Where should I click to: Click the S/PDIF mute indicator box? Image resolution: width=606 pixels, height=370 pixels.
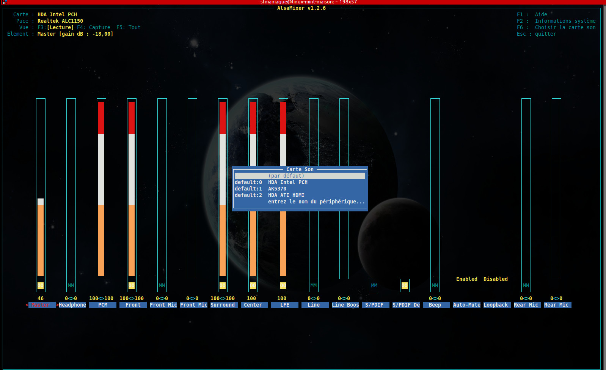click(x=374, y=286)
